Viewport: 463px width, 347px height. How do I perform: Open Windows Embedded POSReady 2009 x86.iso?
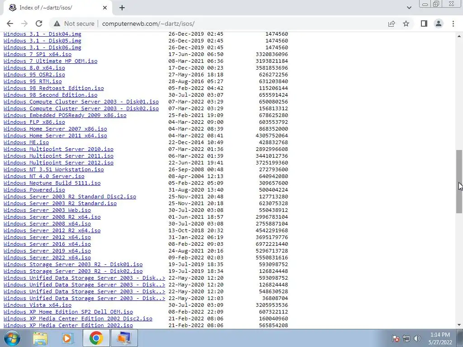pyautogui.click(x=65, y=115)
